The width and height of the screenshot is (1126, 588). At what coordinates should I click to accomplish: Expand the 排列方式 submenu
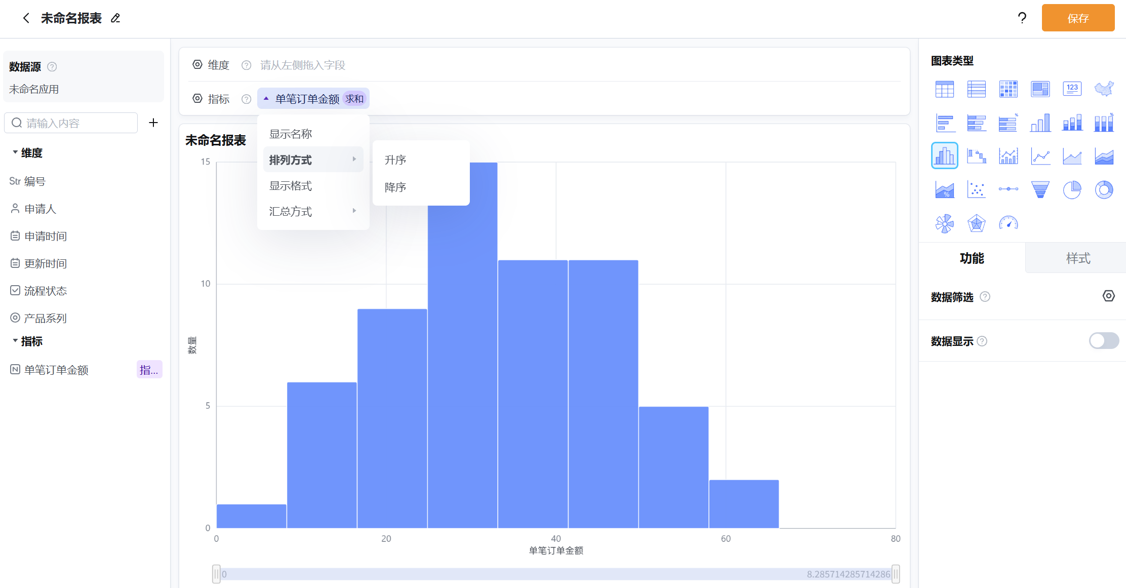(x=313, y=160)
